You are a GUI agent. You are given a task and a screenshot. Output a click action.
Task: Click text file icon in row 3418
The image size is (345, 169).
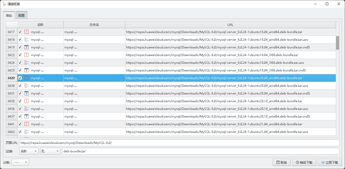coord(26,40)
